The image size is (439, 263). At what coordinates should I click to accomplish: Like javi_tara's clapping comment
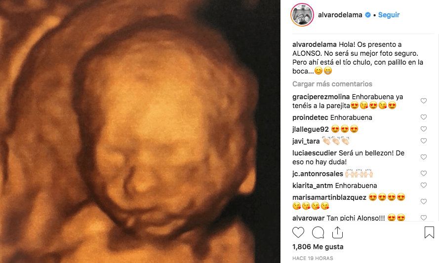click(x=424, y=141)
